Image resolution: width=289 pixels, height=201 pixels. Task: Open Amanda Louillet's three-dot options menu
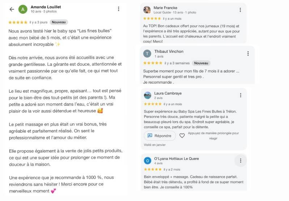pyautogui.click(x=118, y=9)
